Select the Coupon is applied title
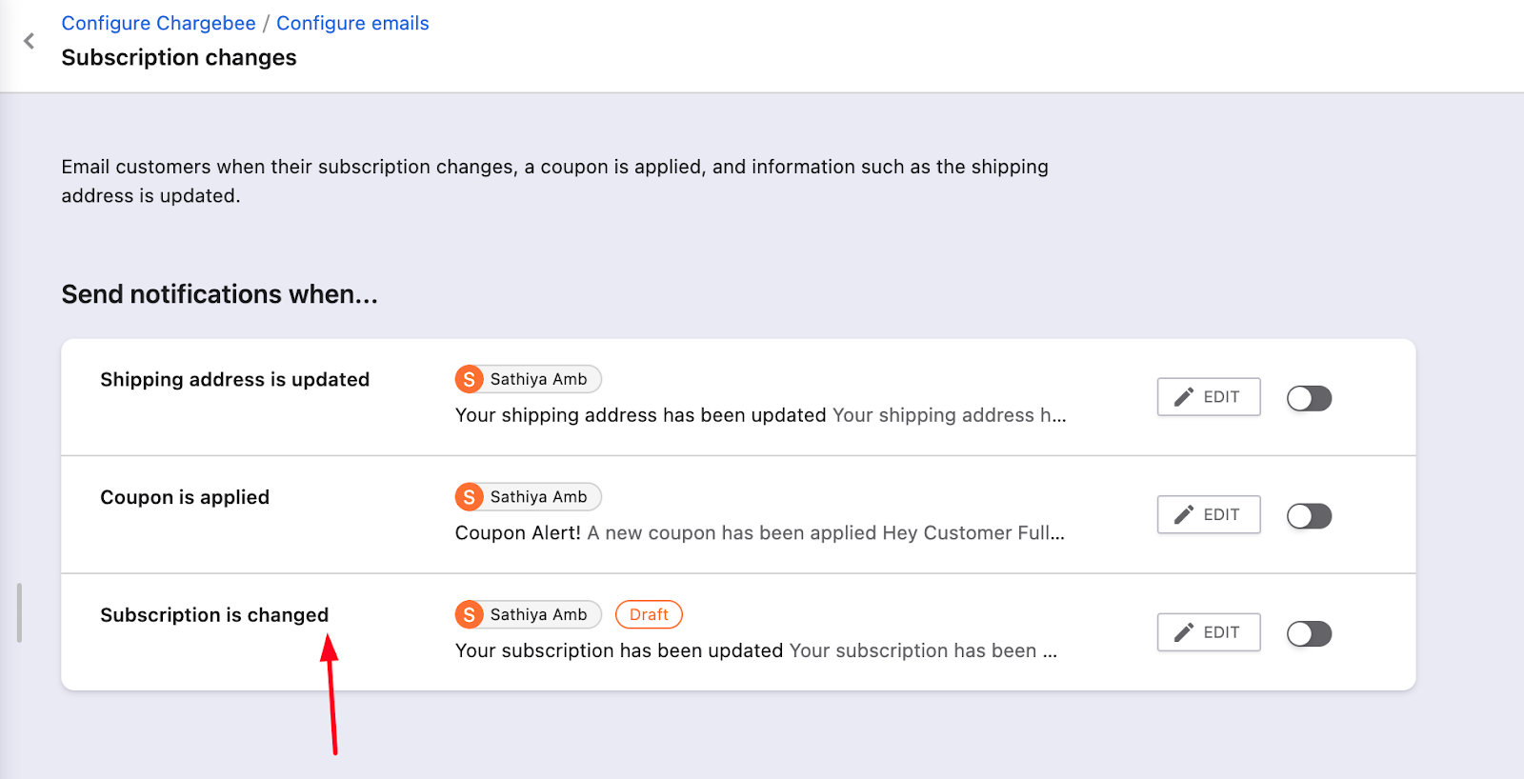 [185, 497]
